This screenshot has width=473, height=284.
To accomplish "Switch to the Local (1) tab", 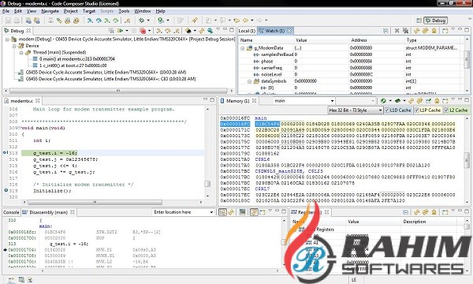I will 247,31.
